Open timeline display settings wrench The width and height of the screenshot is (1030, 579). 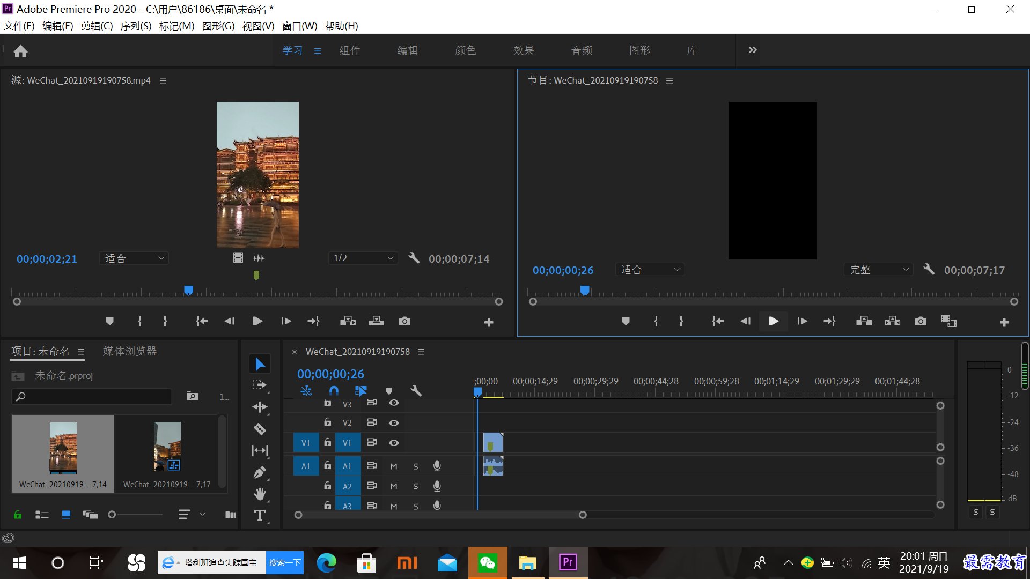point(416,391)
